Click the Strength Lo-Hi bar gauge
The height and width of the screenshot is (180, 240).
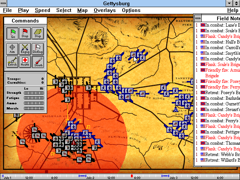coord(34,93)
